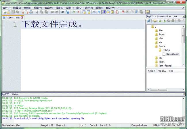Close the NppFTP Output panel

point(184,94)
